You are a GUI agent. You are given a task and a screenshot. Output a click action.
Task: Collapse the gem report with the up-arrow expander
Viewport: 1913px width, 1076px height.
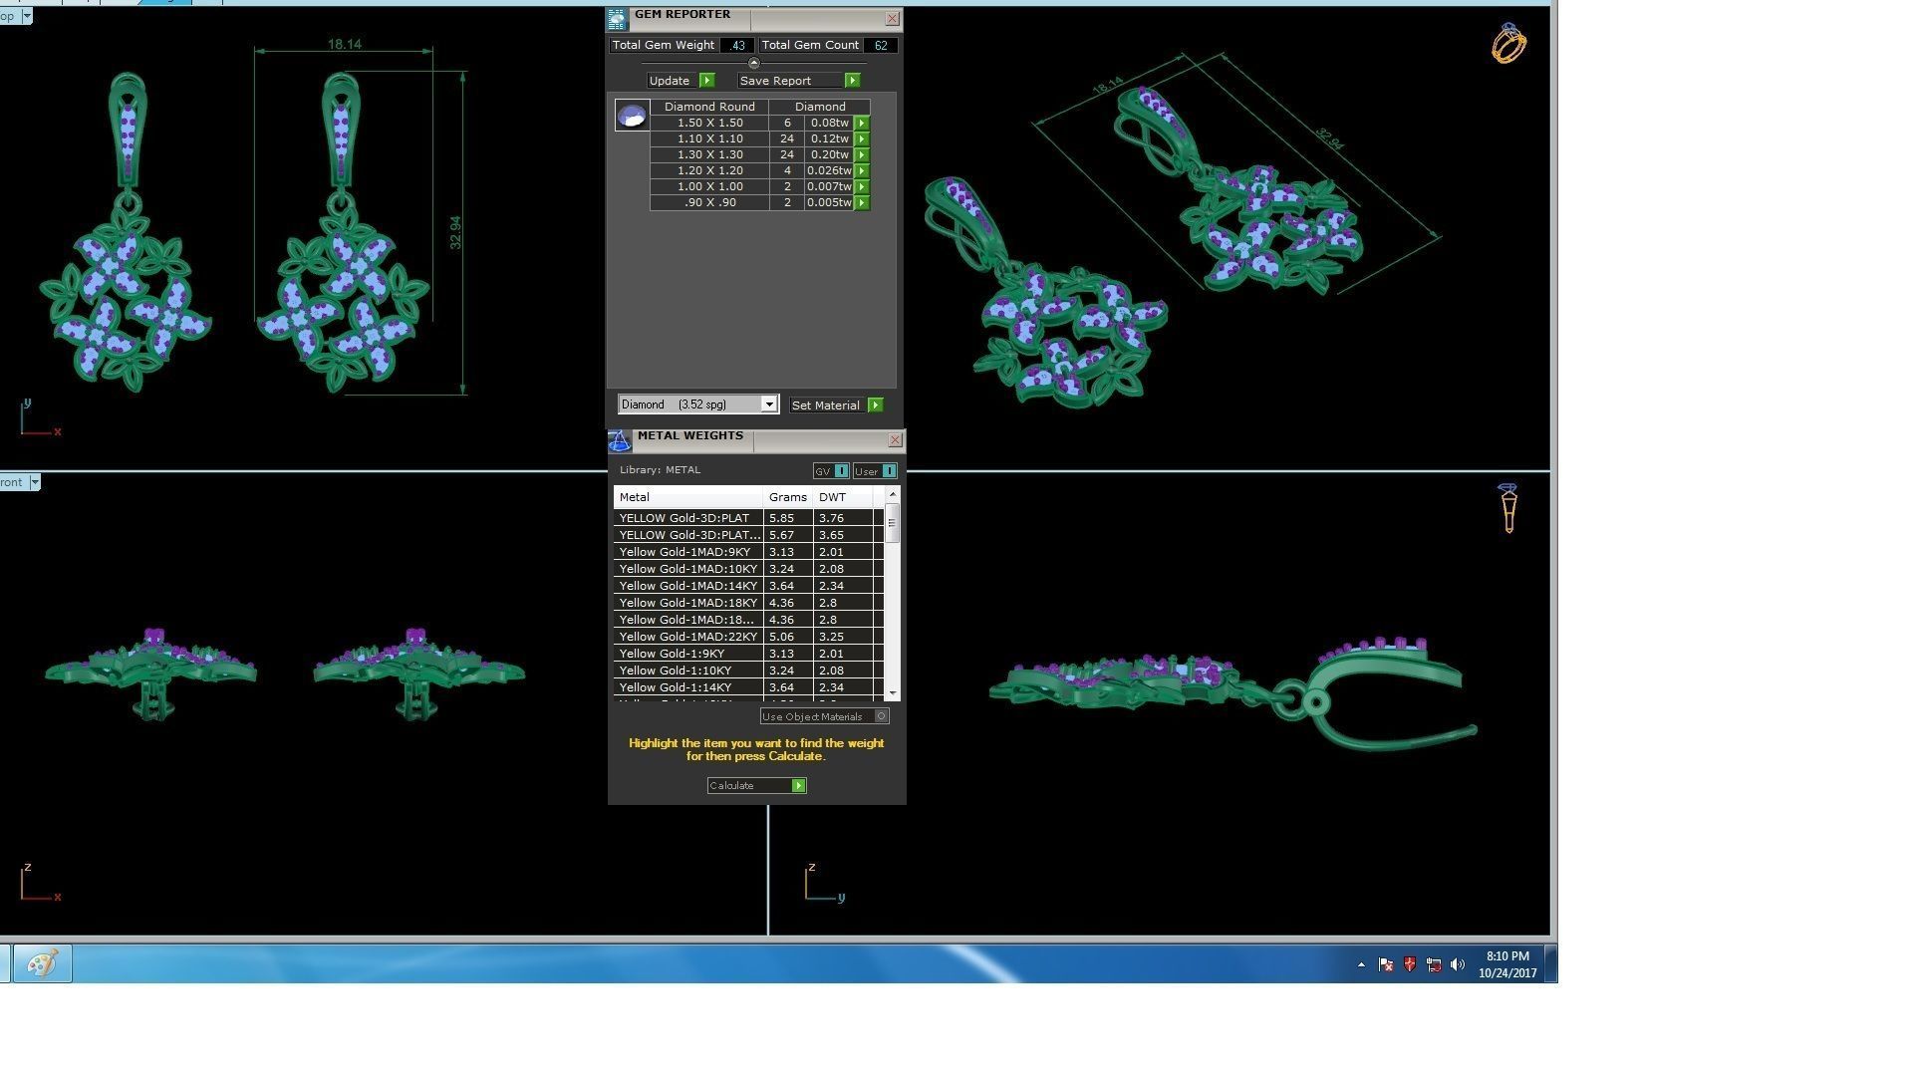click(x=753, y=63)
